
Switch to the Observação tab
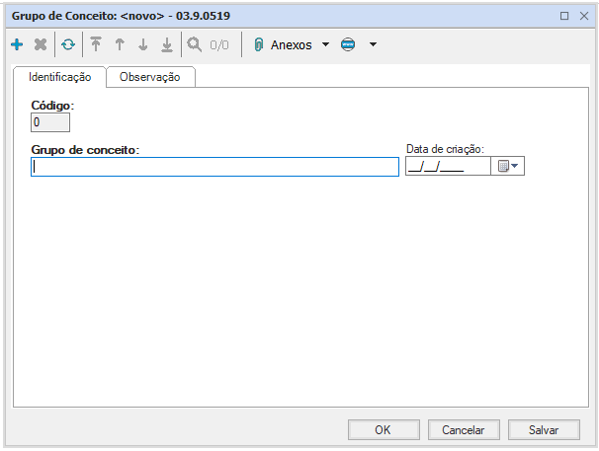point(150,77)
